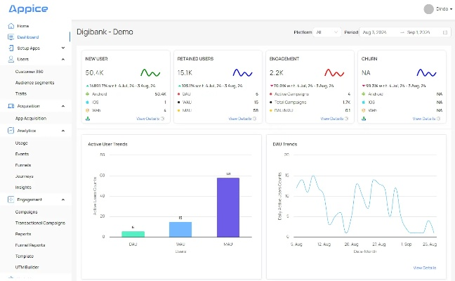
Task: Click the Engagement section icon
Action: tap(11, 200)
